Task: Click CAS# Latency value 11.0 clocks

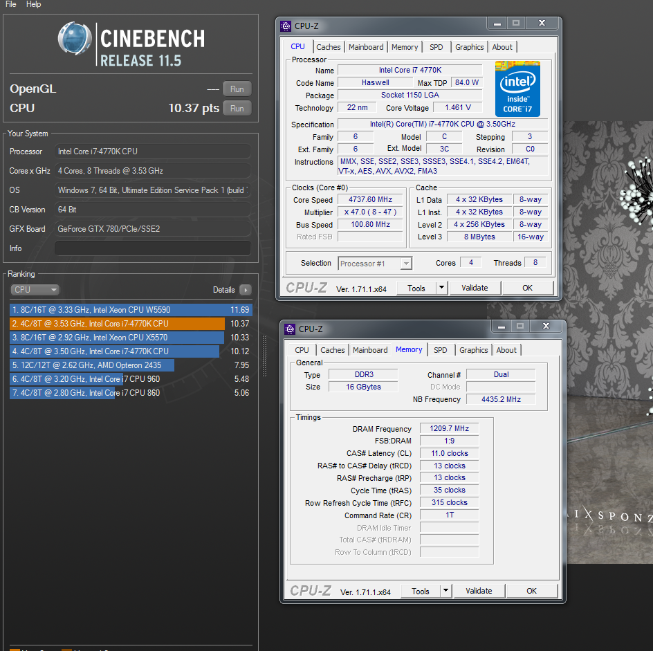Action: click(450, 453)
